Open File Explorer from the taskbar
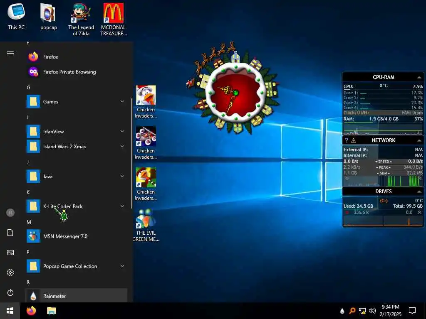Viewport: 426px width, 319px height. [x=51, y=311]
